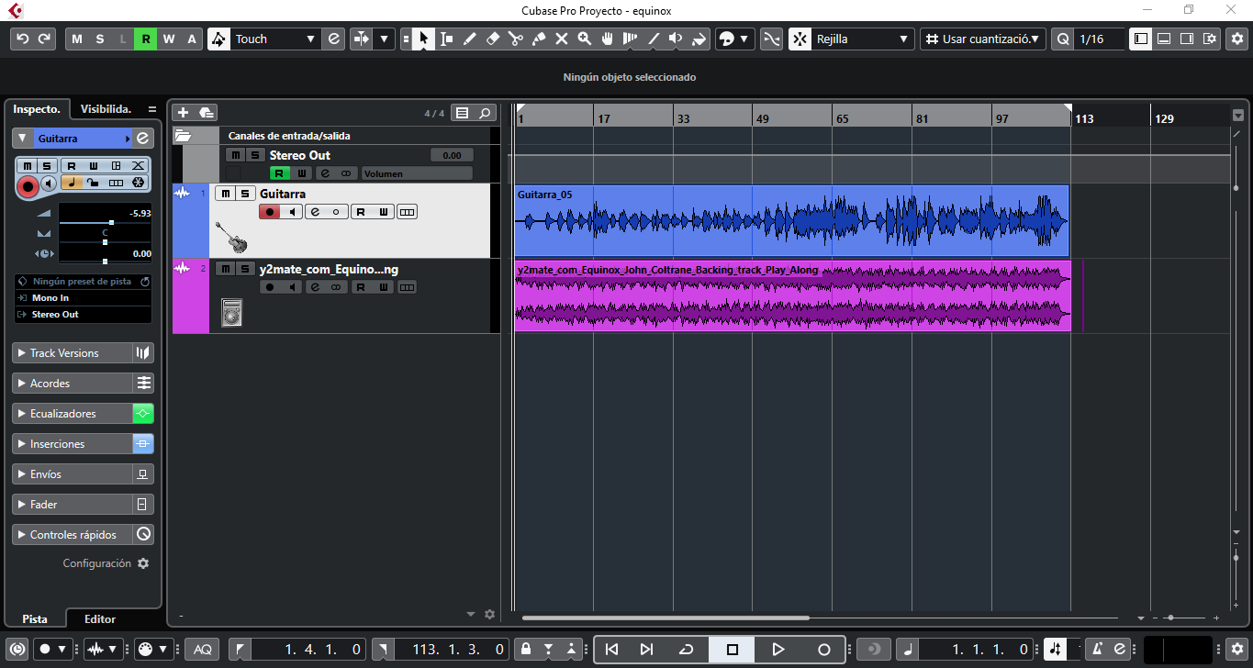Open transport bar setup gear
Screen dimensions: 1253x668
pos(1236,649)
